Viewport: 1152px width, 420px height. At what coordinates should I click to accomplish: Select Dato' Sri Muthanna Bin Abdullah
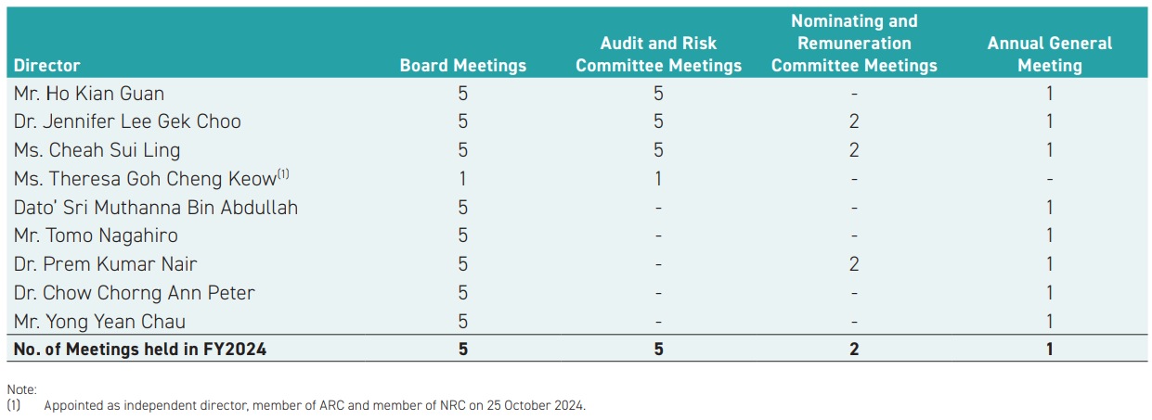tap(156, 208)
